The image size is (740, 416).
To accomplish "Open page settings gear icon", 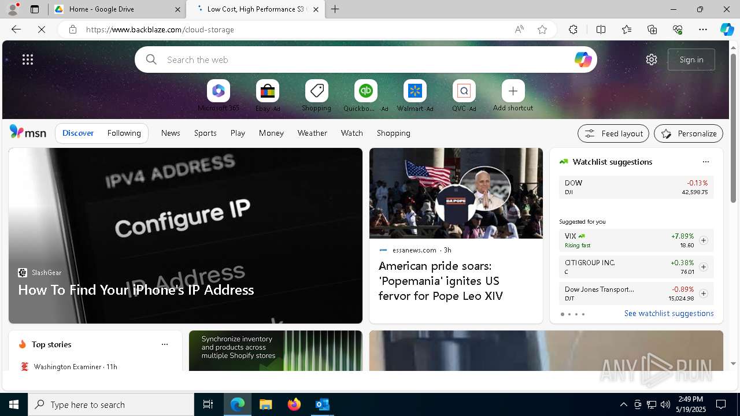I will tap(652, 60).
